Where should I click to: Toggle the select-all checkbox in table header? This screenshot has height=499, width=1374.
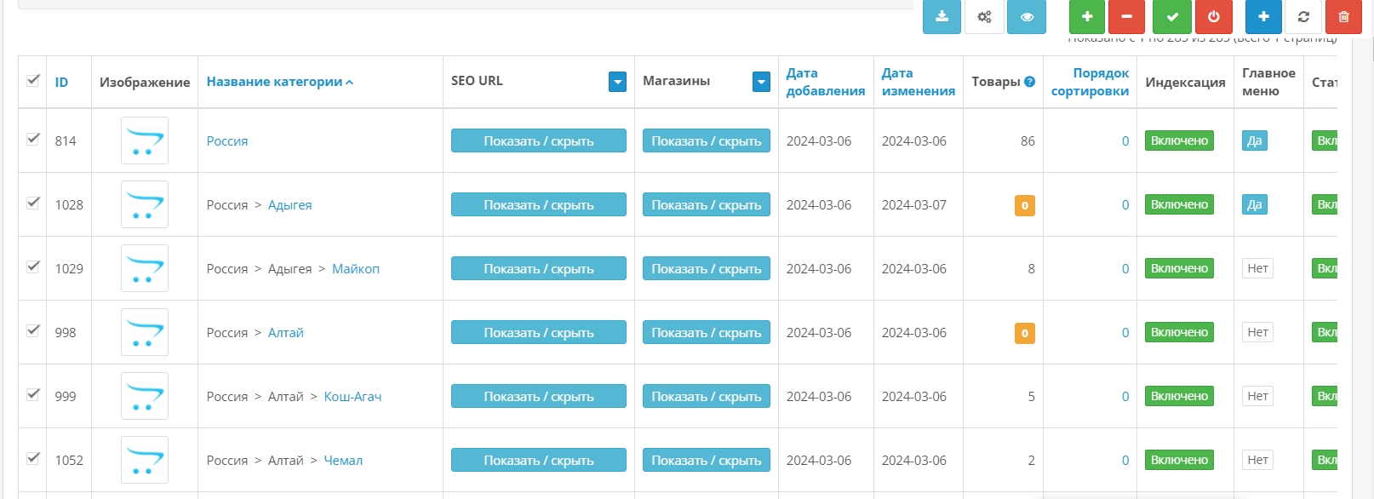[33, 80]
